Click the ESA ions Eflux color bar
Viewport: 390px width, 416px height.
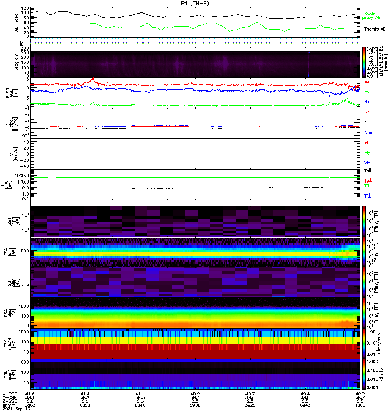(x=364, y=252)
